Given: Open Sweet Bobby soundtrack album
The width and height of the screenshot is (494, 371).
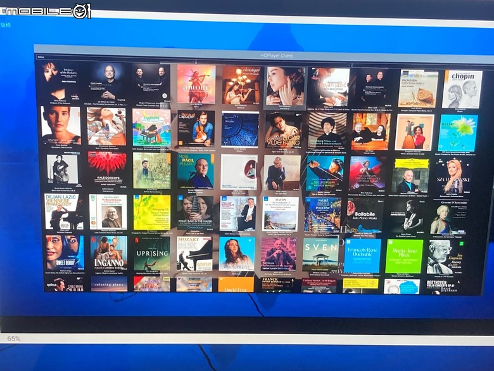Looking at the screenshot, I should [65, 252].
